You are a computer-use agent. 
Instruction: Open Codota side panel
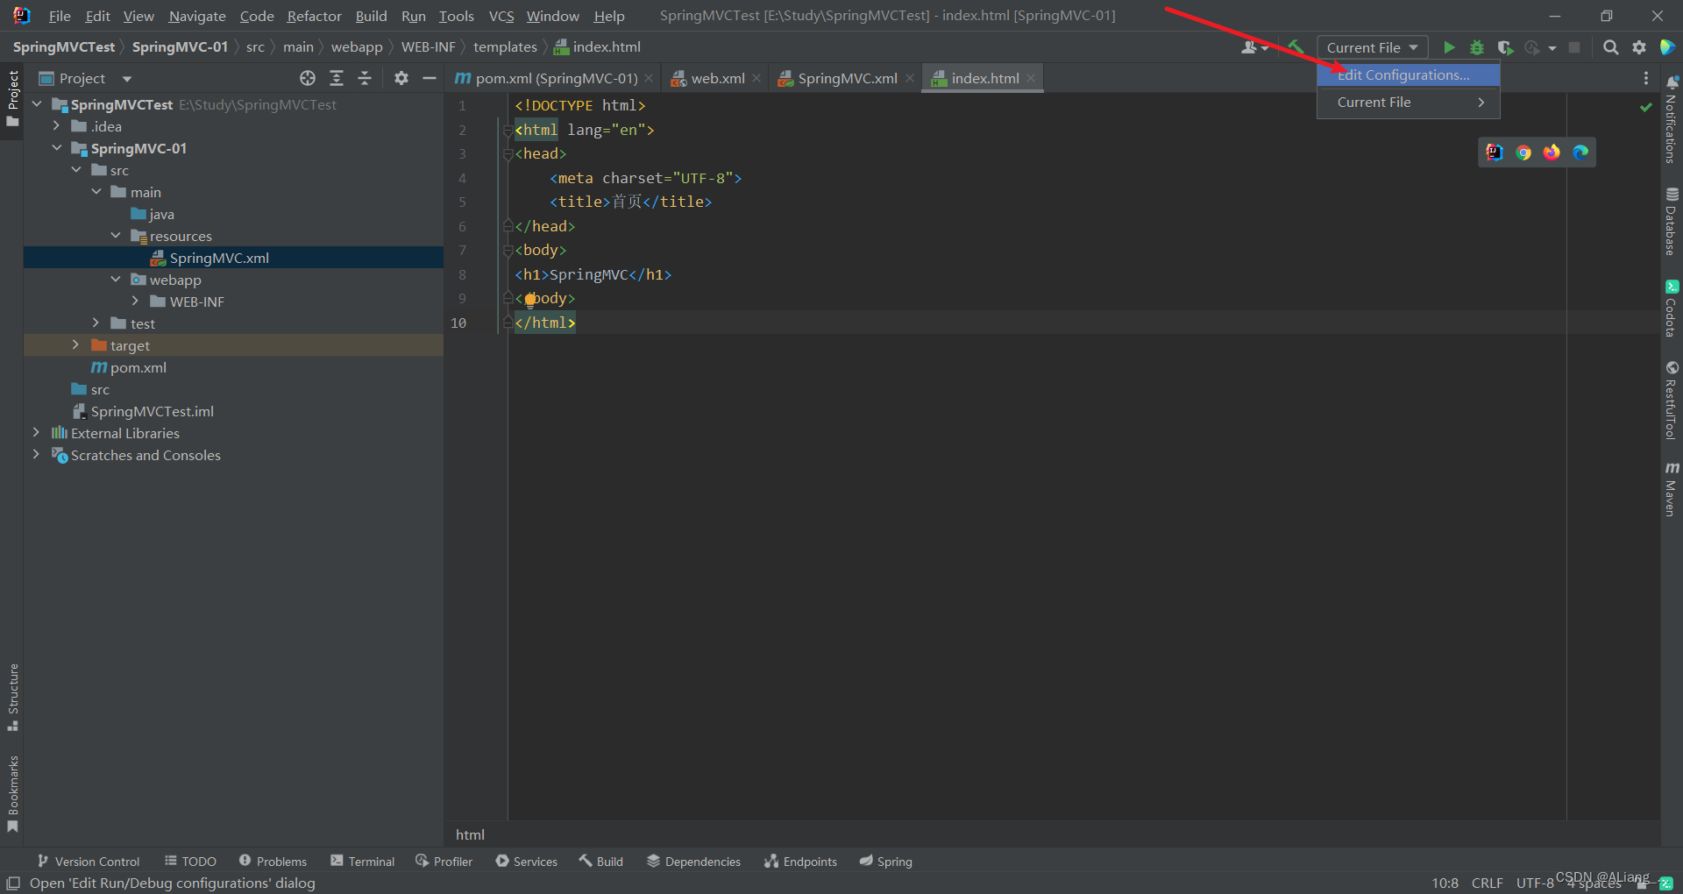[1672, 309]
